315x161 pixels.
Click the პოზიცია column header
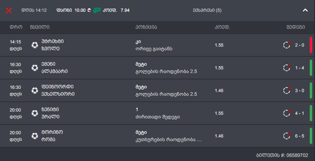(x=146, y=27)
